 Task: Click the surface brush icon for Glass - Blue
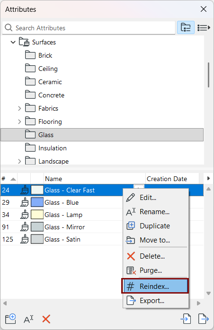click(x=25, y=202)
